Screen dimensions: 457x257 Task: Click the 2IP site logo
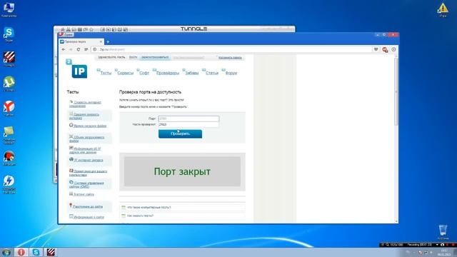coord(76,69)
